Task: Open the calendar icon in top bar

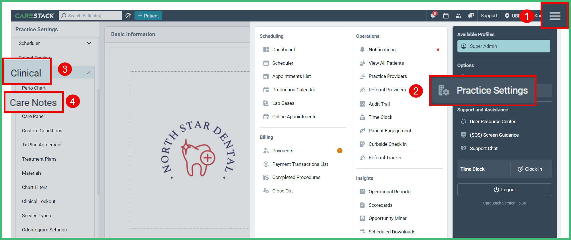Action: coord(446,16)
